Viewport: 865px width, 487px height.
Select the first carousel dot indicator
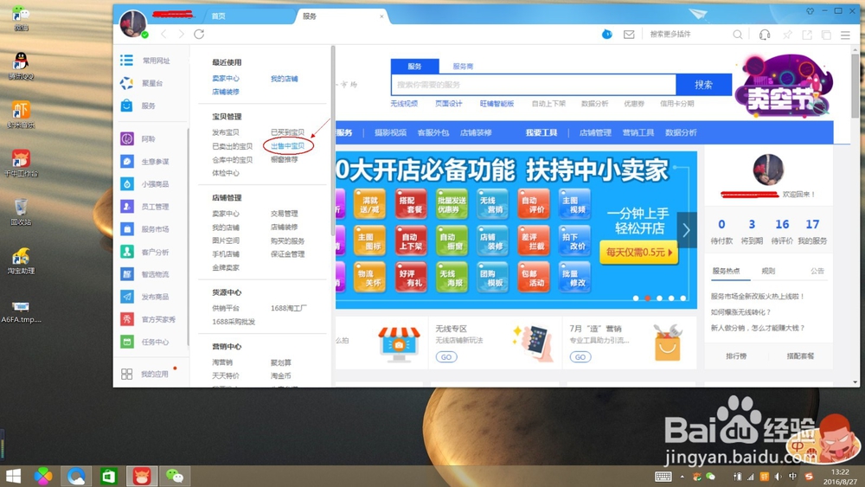(636, 298)
